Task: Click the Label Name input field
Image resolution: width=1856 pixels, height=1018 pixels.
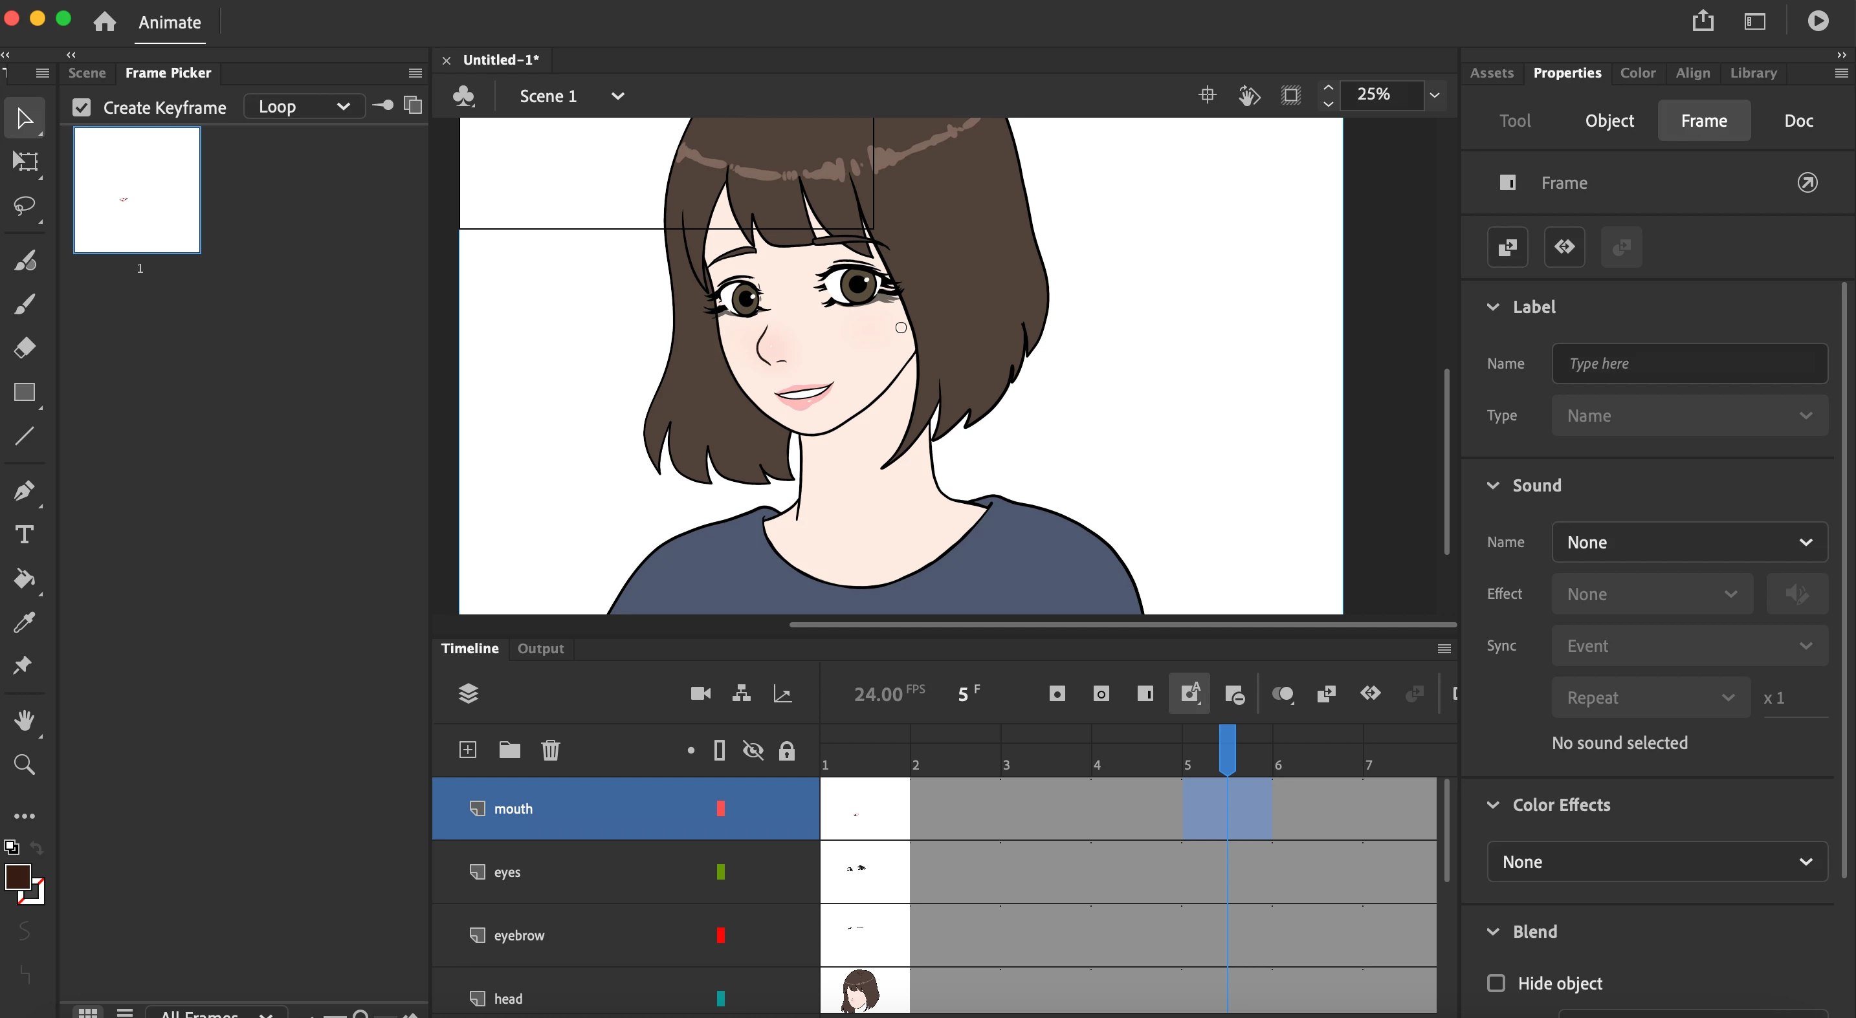Action: click(x=1689, y=363)
